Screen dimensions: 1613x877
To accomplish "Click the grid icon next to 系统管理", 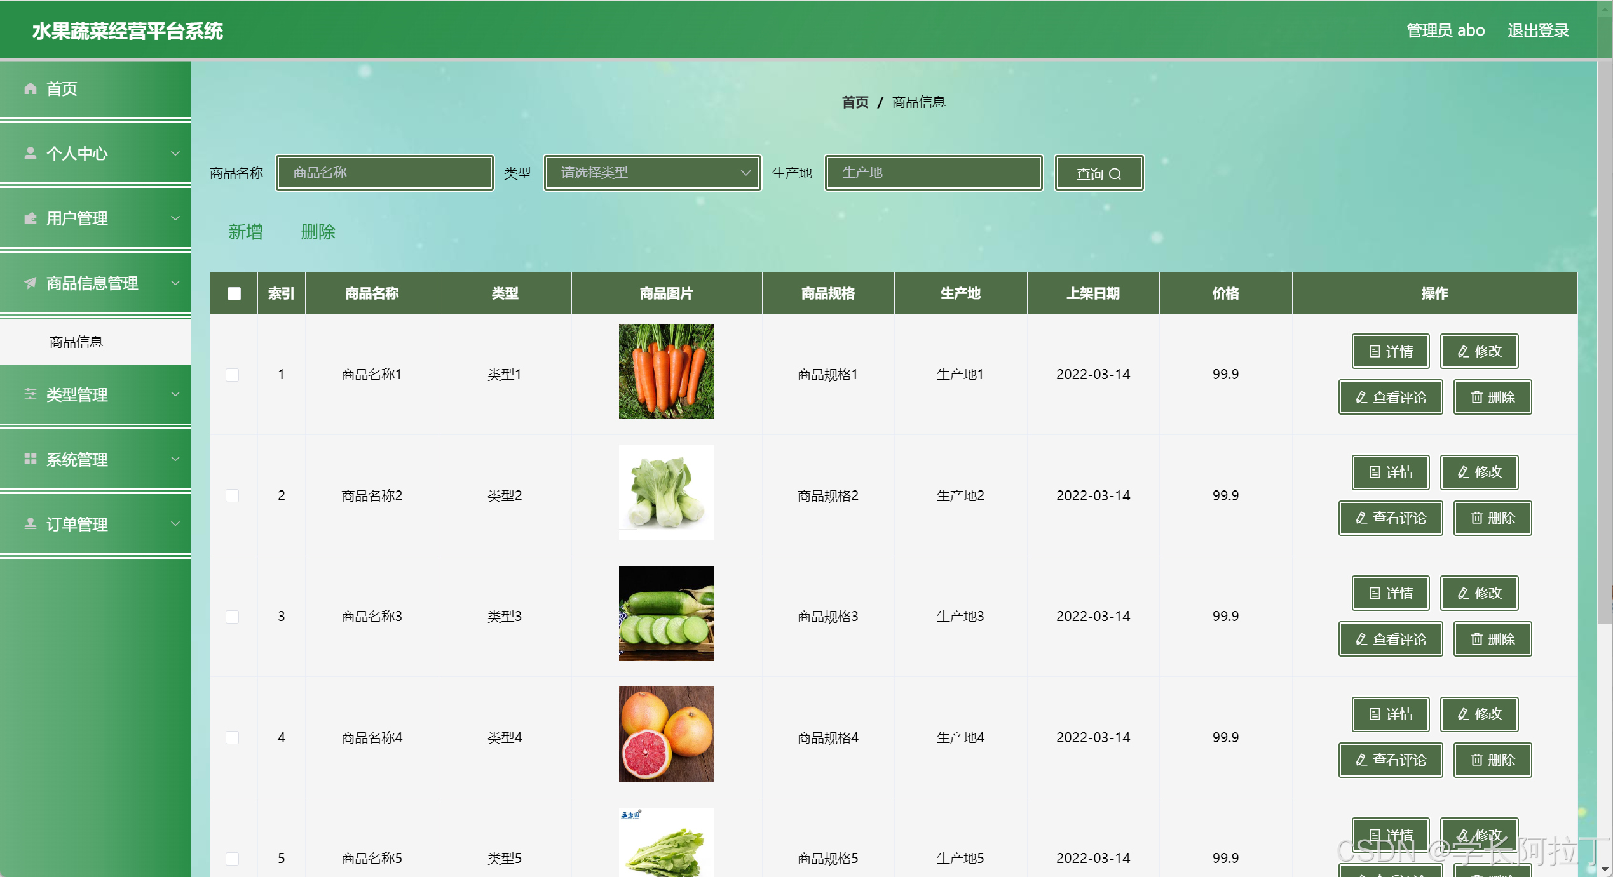I will pos(30,459).
